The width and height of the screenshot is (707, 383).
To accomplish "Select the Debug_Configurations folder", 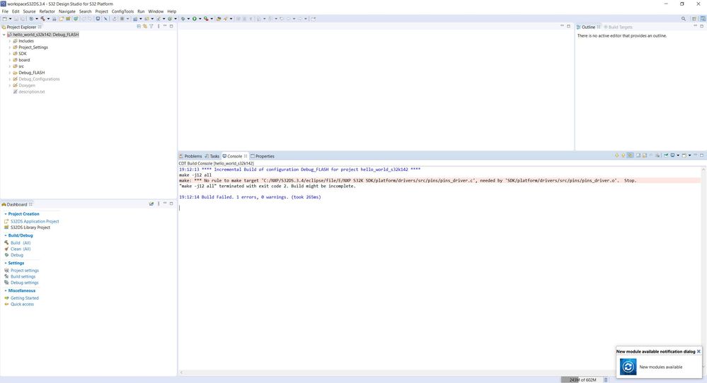I will [x=39, y=78].
